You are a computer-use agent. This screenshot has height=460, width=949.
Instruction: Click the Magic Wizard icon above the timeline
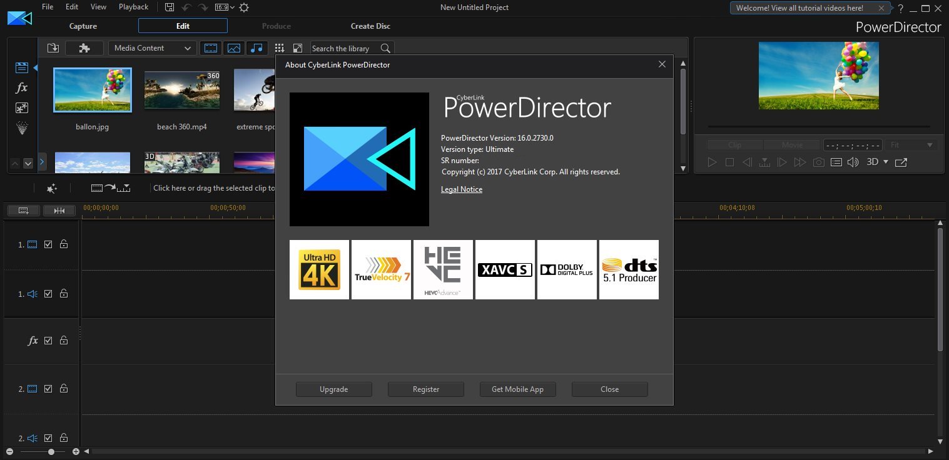pyautogui.click(x=53, y=188)
